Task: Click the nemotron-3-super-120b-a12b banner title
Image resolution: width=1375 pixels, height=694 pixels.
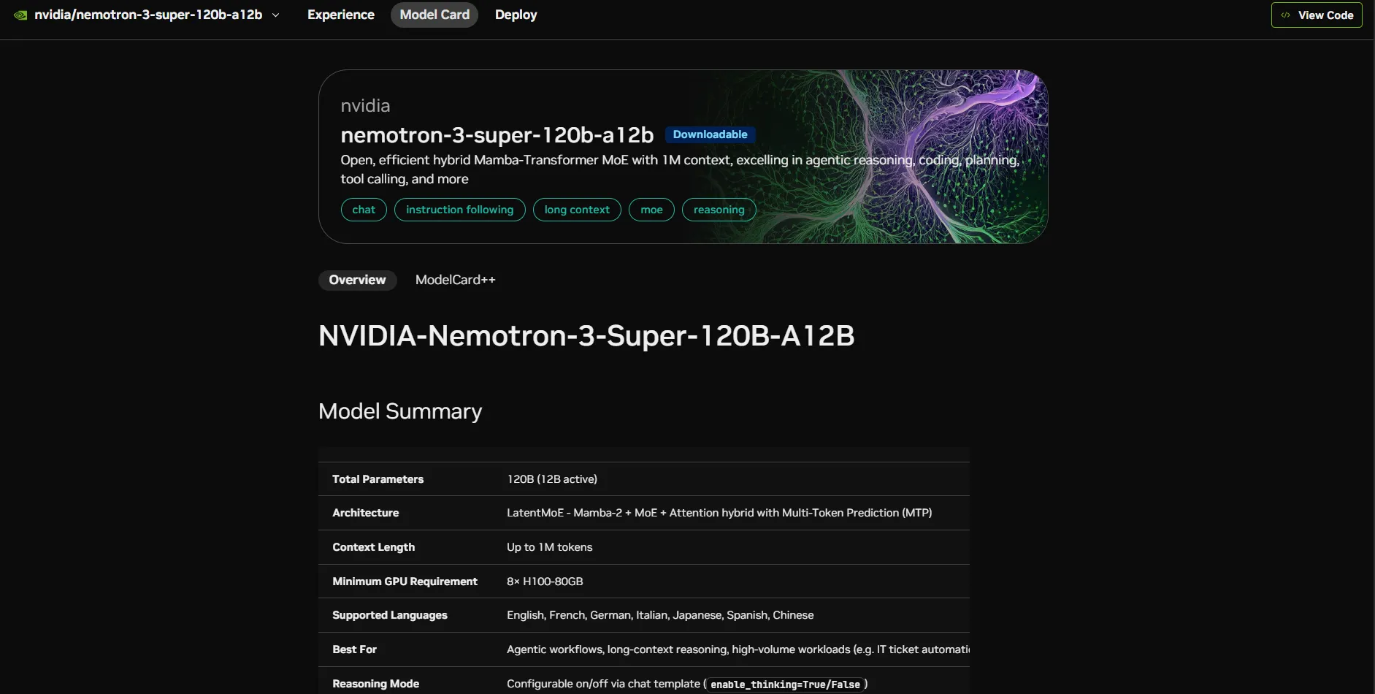Action: (x=497, y=135)
